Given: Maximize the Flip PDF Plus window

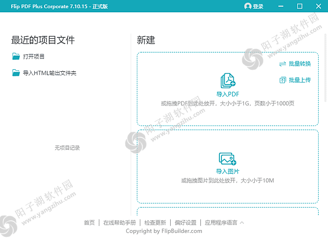Looking at the screenshot, I should click(x=299, y=6).
